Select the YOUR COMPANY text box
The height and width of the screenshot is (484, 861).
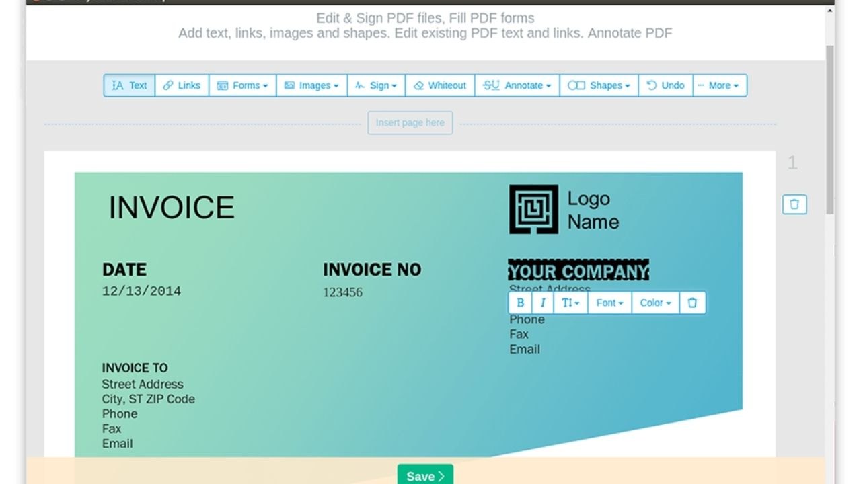578,270
